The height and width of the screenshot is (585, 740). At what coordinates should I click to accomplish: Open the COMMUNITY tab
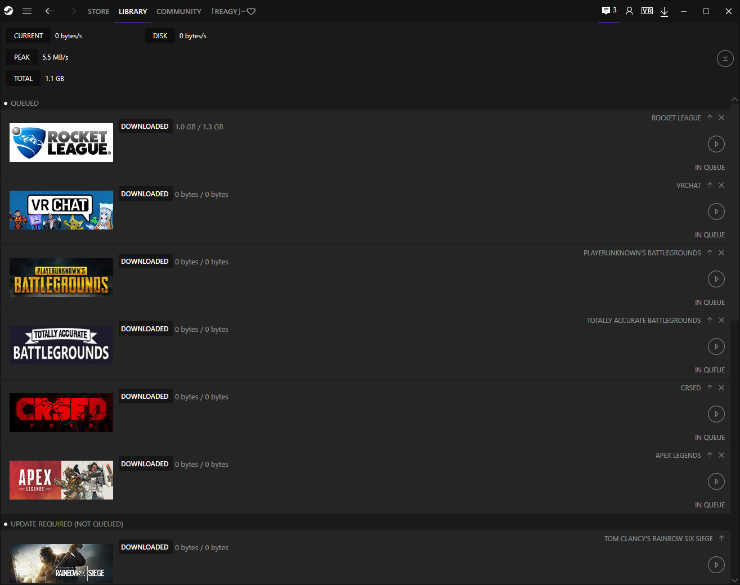(x=179, y=11)
